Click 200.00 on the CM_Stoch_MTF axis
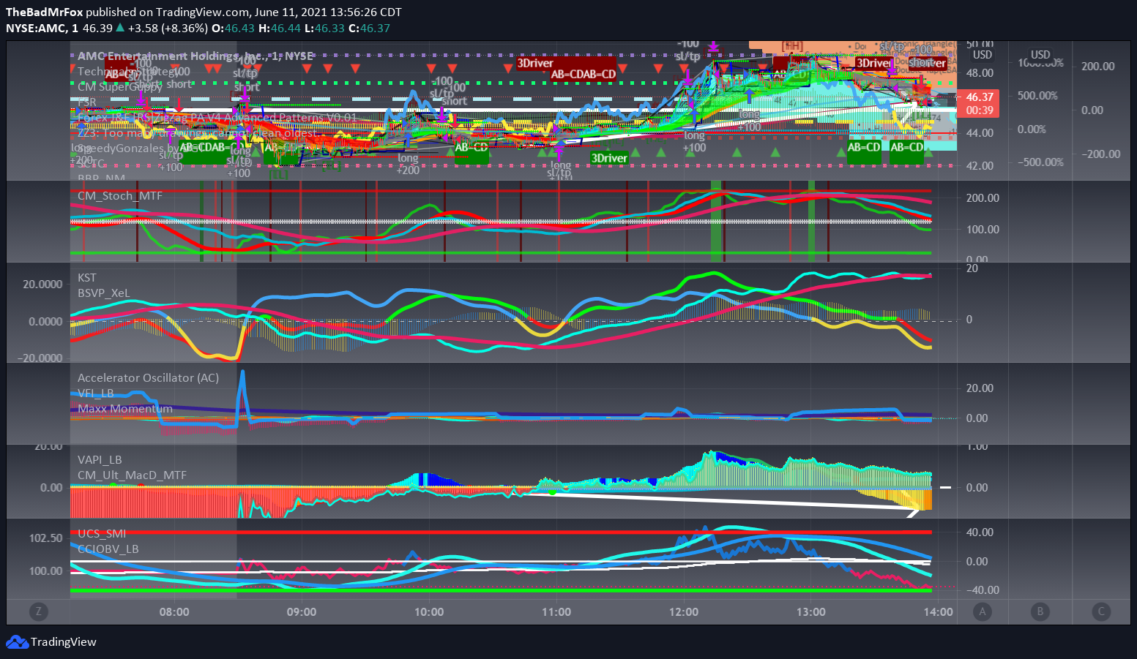1137x659 pixels. click(x=983, y=197)
